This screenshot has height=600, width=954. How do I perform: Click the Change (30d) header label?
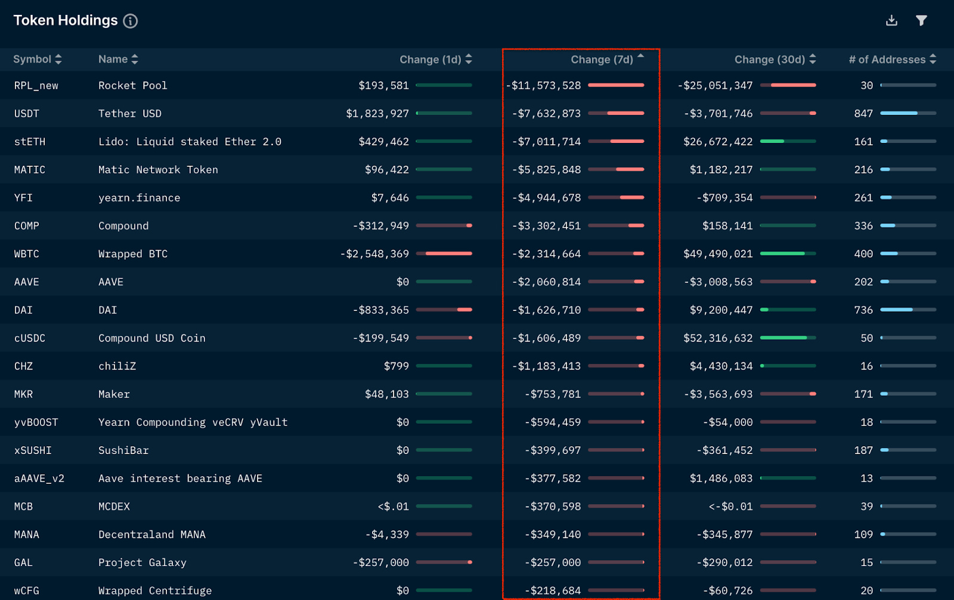coord(770,60)
